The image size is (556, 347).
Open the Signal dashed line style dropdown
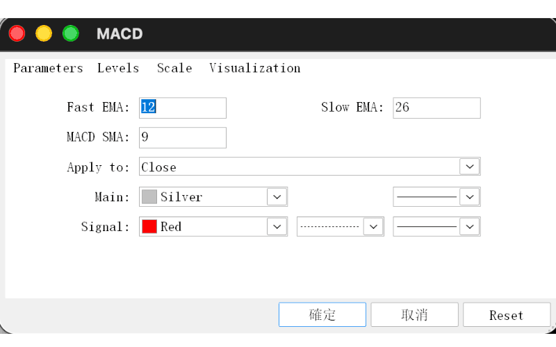[x=373, y=227]
